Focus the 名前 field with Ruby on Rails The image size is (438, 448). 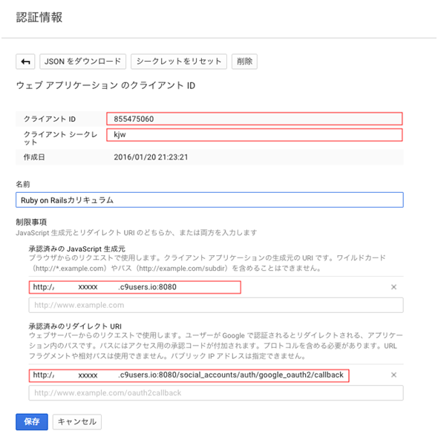(x=209, y=200)
